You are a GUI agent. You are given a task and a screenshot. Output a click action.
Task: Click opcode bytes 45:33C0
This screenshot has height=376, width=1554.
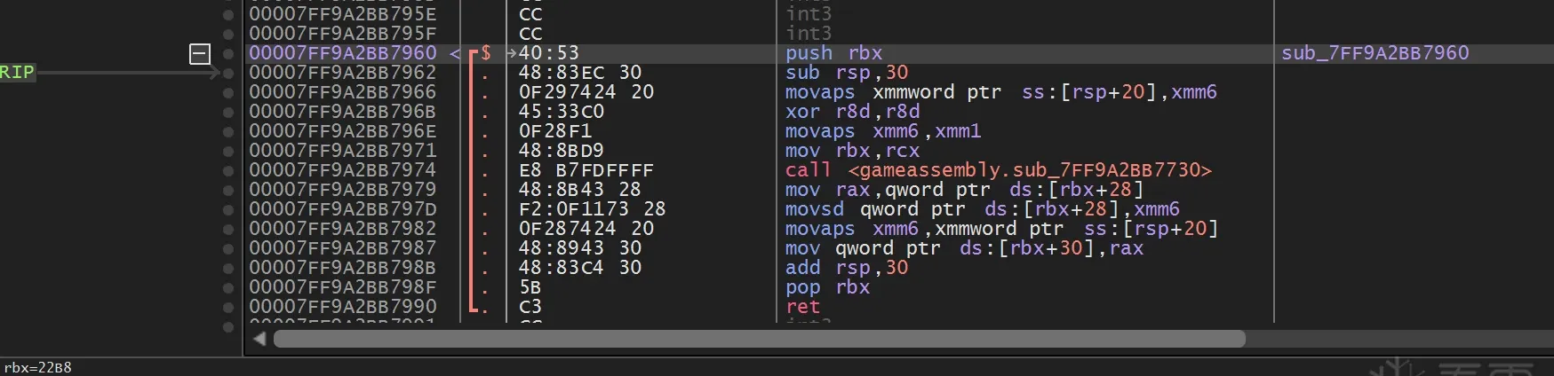coord(562,112)
